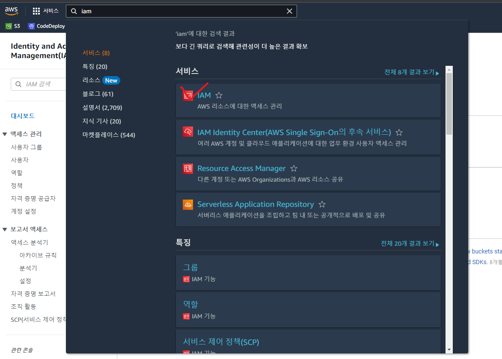Star the Resource Access Manager service
This screenshot has height=359, width=502.
[x=294, y=168]
